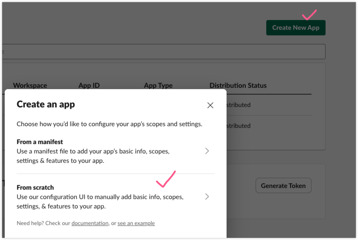Click the App ID column header
Screen dimensions: 358x240
pyautogui.click(x=89, y=85)
